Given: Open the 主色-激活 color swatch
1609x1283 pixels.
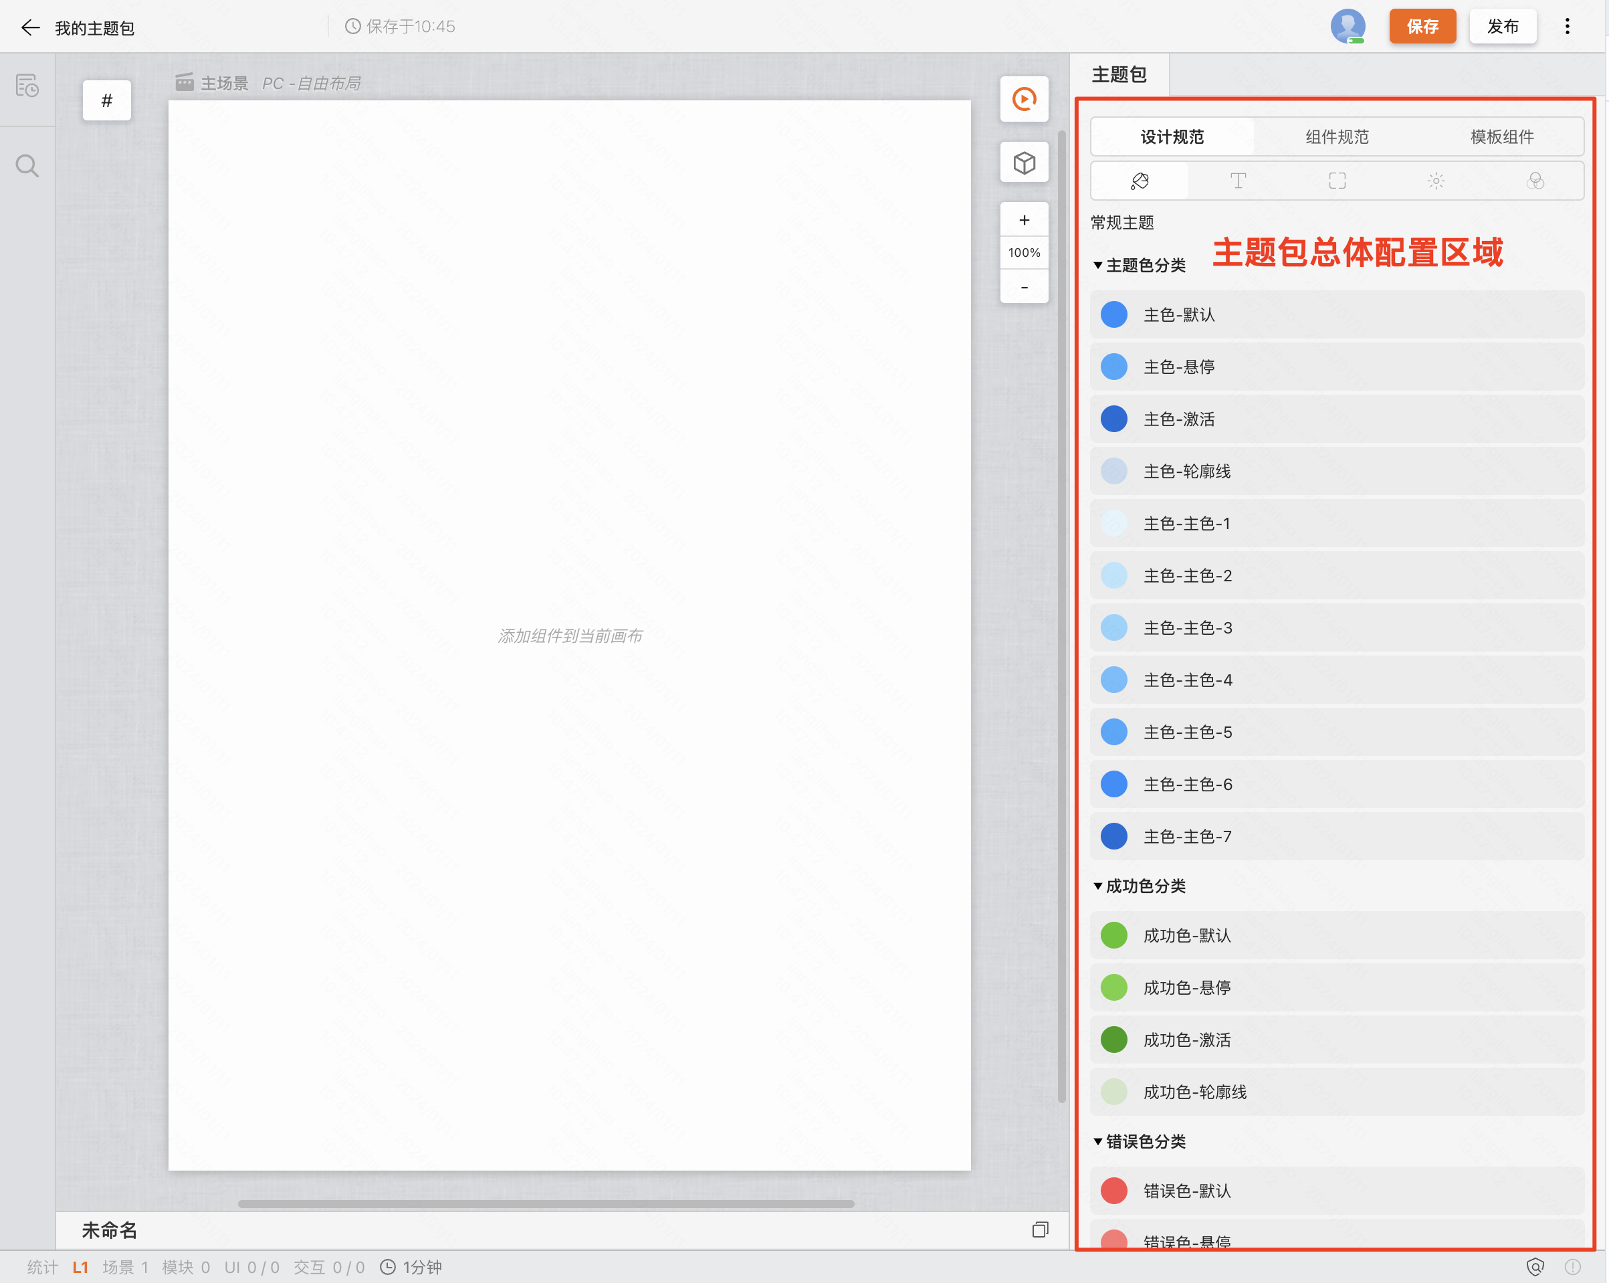Looking at the screenshot, I should (1114, 419).
